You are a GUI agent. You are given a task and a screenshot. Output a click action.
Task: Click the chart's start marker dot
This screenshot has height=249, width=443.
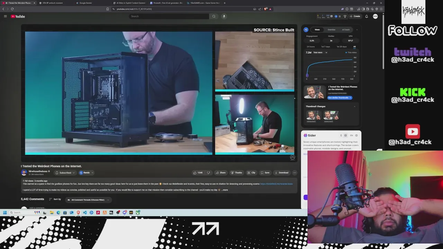click(x=307, y=75)
